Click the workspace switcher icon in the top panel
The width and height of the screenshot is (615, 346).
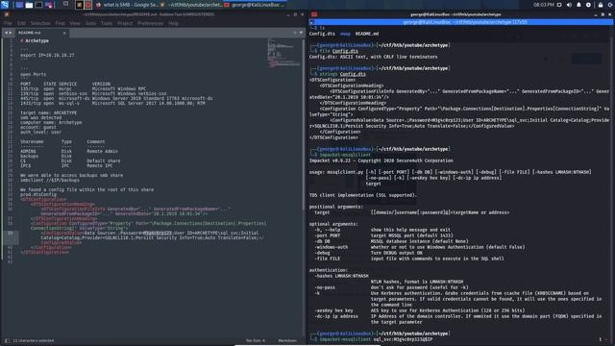click(x=65, y=4)
